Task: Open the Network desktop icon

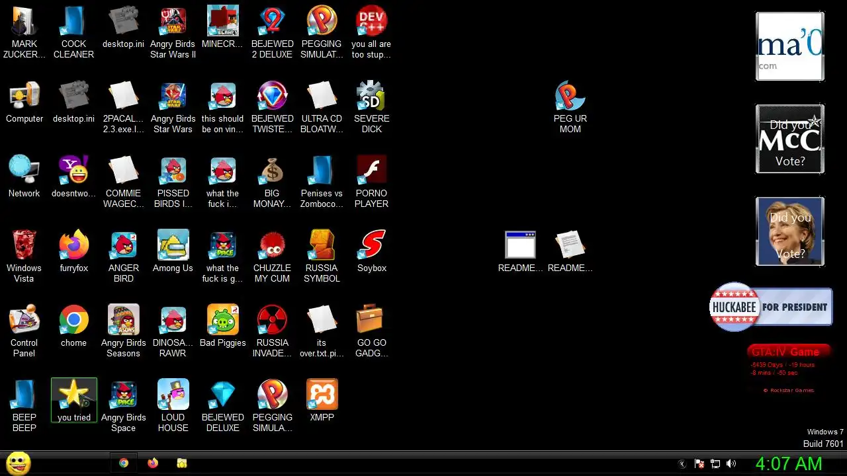Action: pyautogui.click(x=24, y=177)
